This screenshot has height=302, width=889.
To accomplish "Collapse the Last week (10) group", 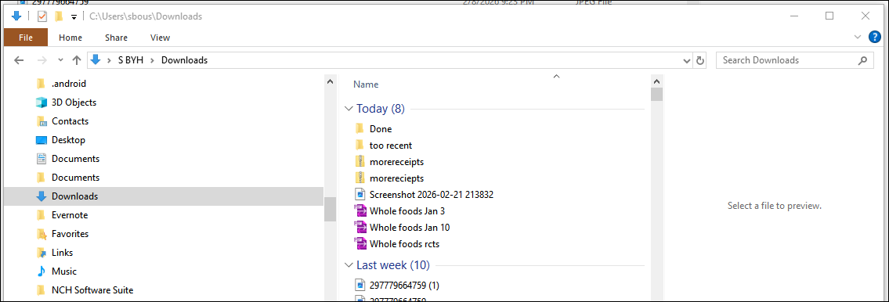I will (348, 265).
